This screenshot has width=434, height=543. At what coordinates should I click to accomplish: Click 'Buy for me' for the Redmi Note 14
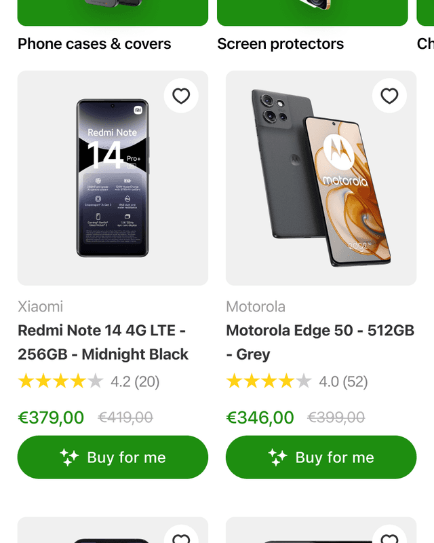(x=113, y=457)
